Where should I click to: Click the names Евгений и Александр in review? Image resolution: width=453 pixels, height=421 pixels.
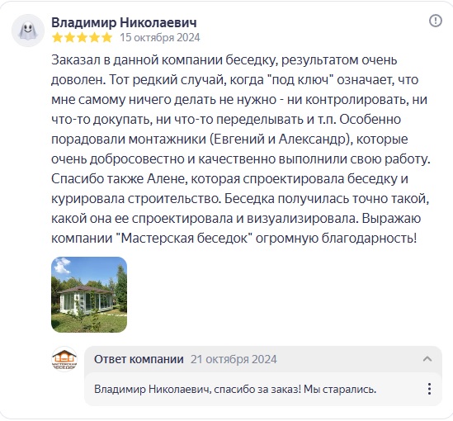[x=280, y=140]
